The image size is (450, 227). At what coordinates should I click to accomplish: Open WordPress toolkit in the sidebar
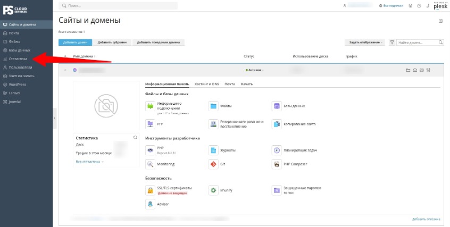click(x=26, y=85)
